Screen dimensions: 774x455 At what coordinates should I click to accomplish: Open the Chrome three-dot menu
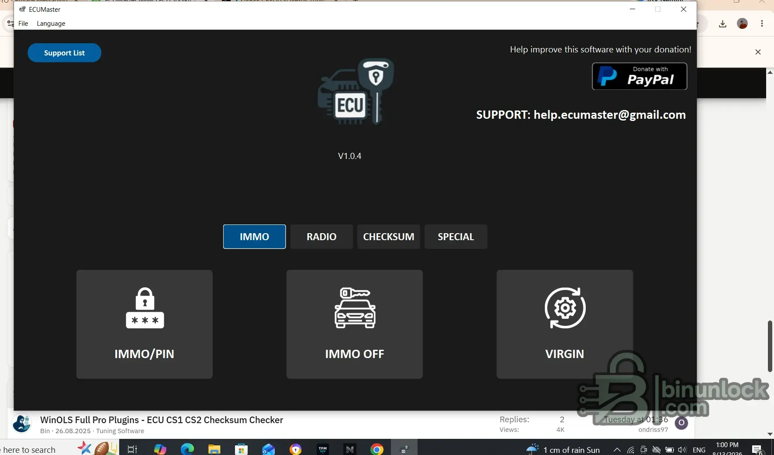762,24
